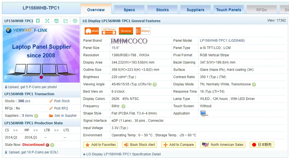Image resolution: width=289 pixels, height=159 pixels.
Task: Click the Brightness value 220 cd/m² (Typ.)
Action: point(124,77)
